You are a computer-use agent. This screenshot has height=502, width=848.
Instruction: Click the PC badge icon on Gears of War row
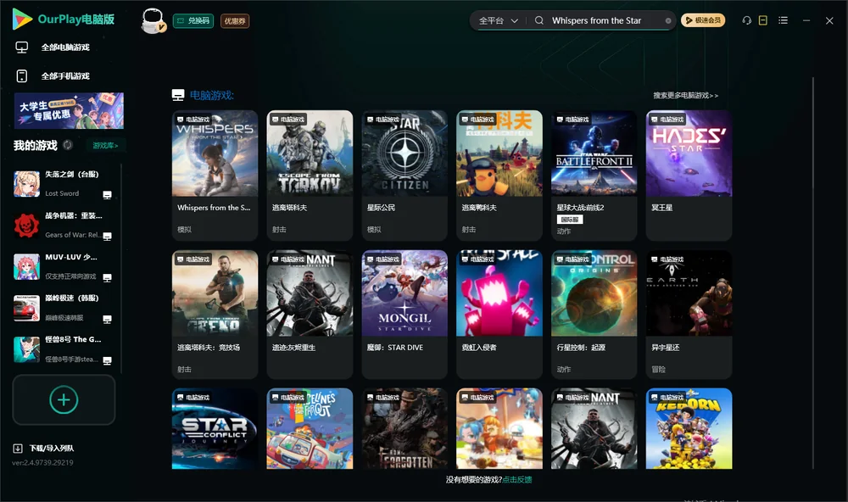[x=107, y=237]
